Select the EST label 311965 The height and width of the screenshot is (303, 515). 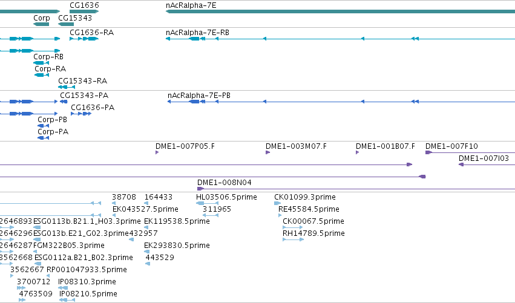tap(217, 209)
